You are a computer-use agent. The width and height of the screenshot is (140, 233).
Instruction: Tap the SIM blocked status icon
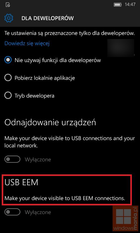click(8, 5)
